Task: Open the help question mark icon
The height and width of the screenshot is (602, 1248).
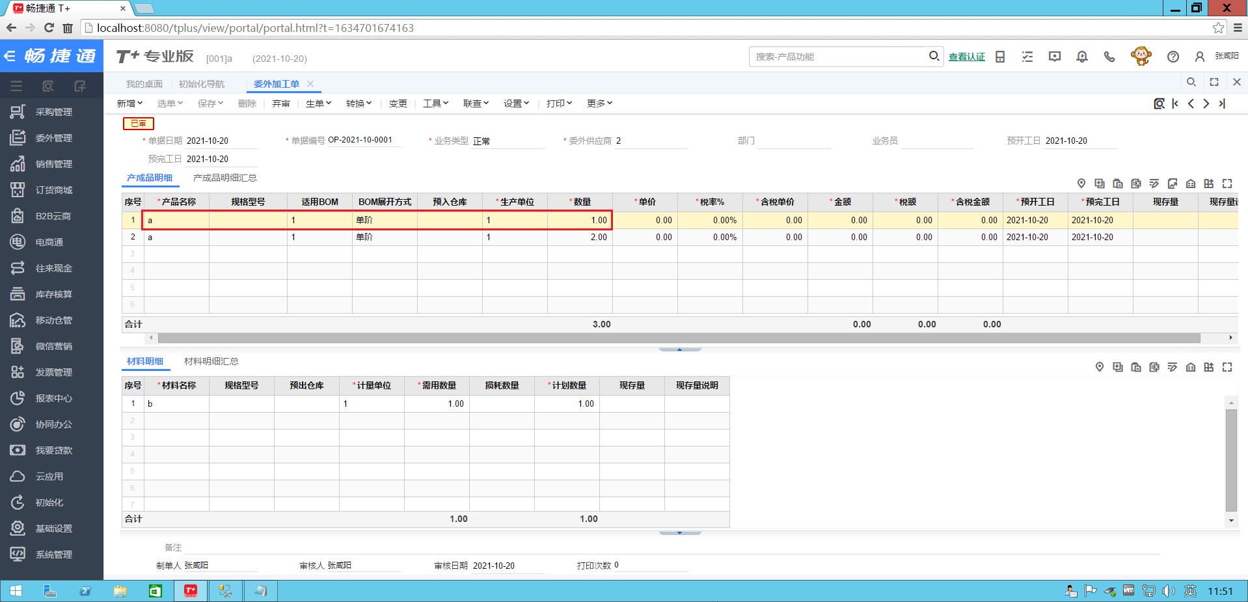Action: click(x=1173, y=57)
